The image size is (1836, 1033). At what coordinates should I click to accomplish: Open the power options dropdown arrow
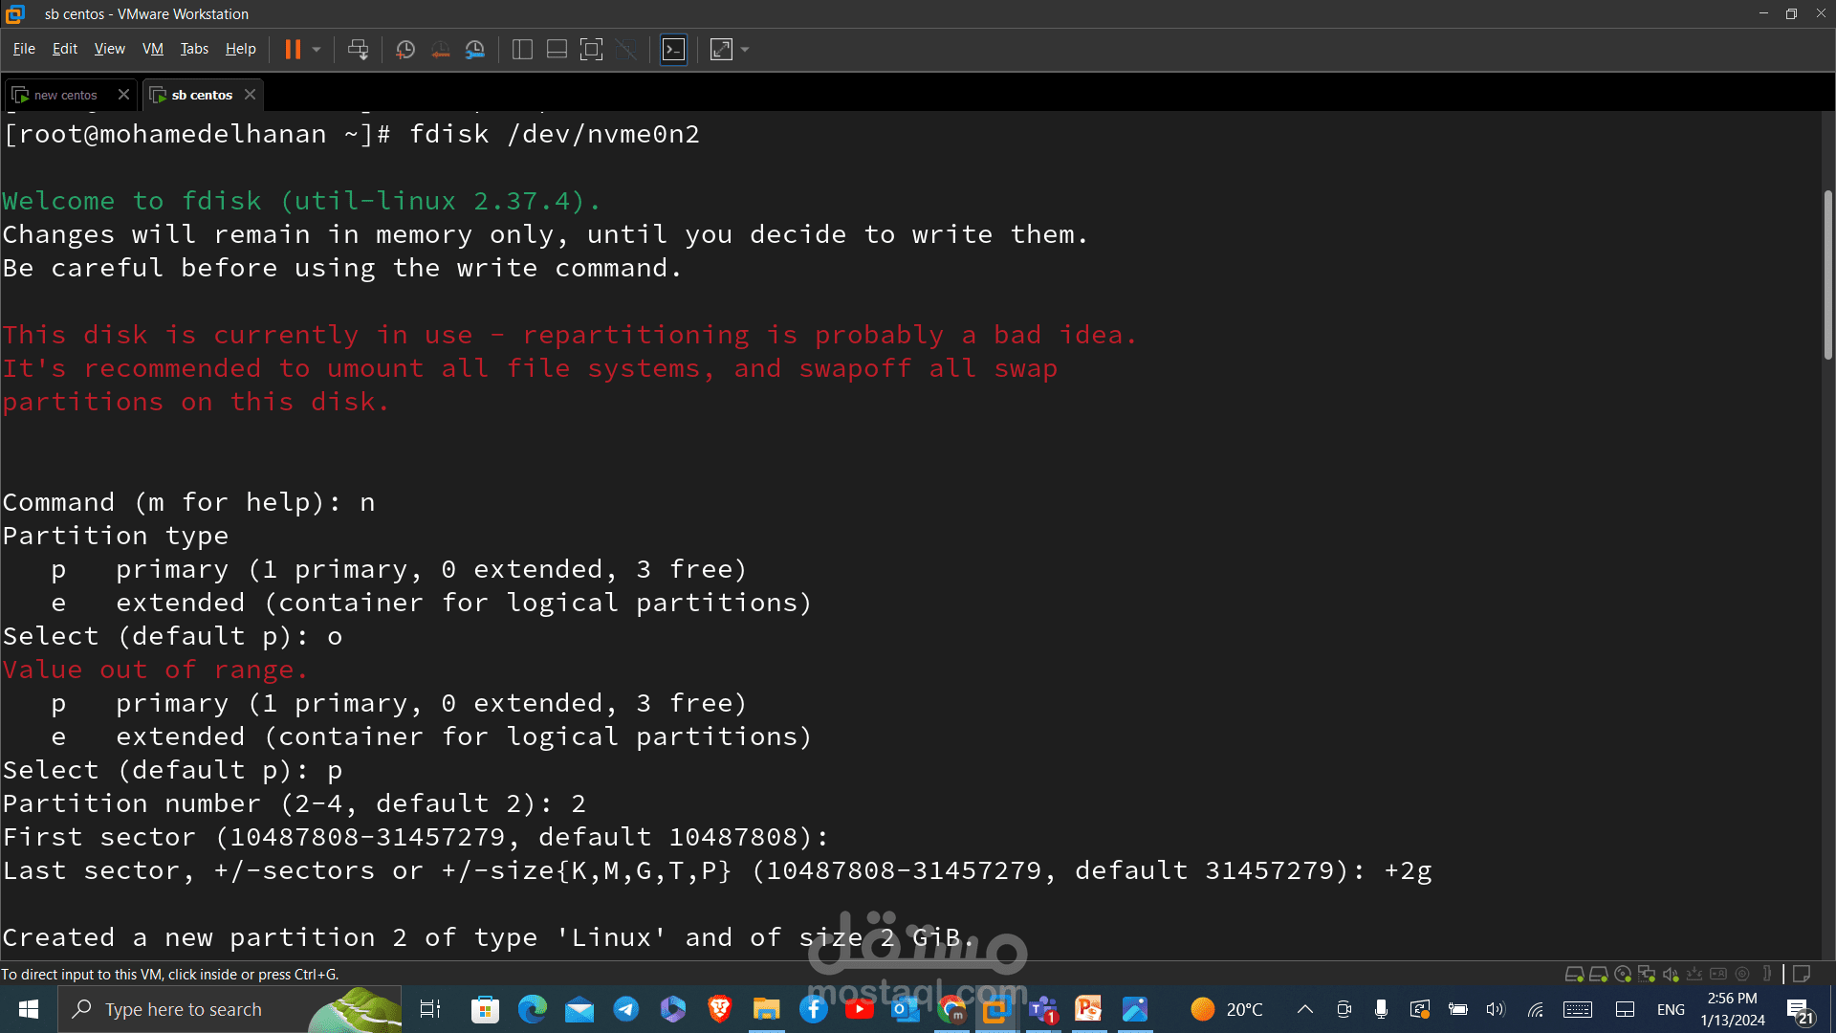[317, 50]
